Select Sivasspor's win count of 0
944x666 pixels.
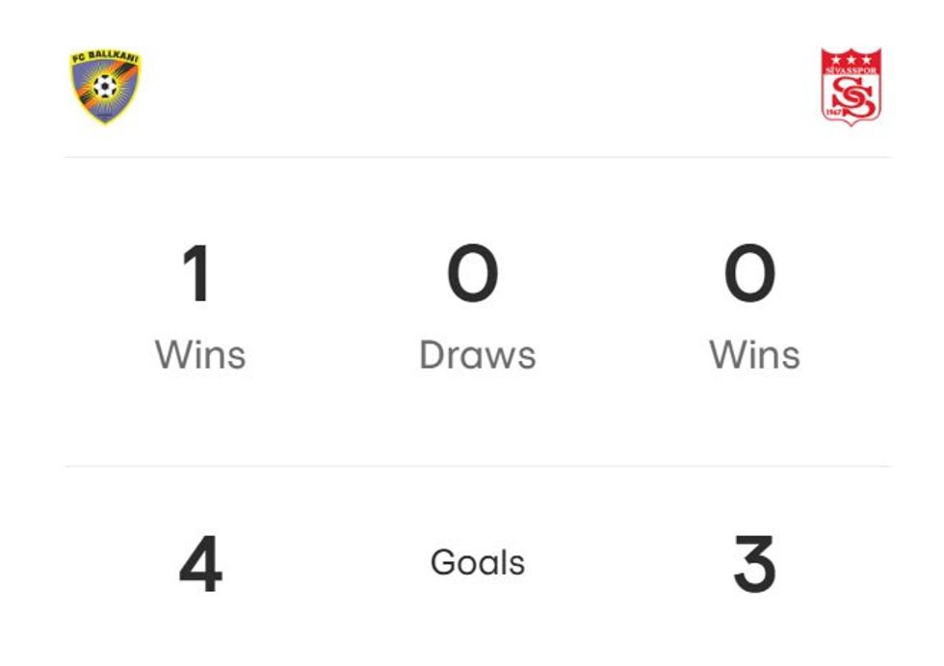[750, 274]
